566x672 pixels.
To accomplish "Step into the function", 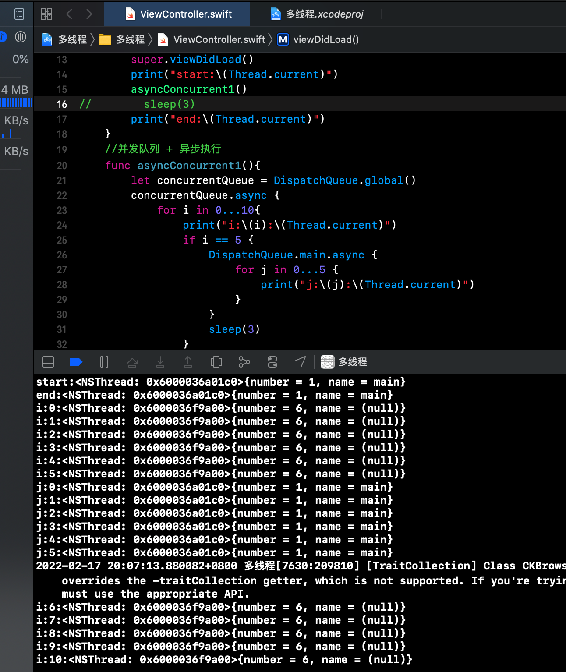I will (160, 362).
